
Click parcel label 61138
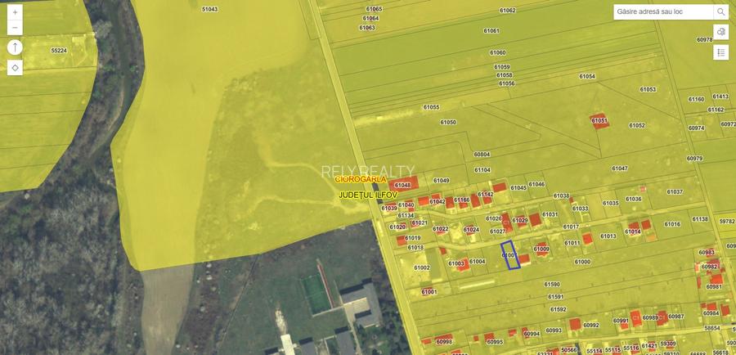(x=700, y=219)
